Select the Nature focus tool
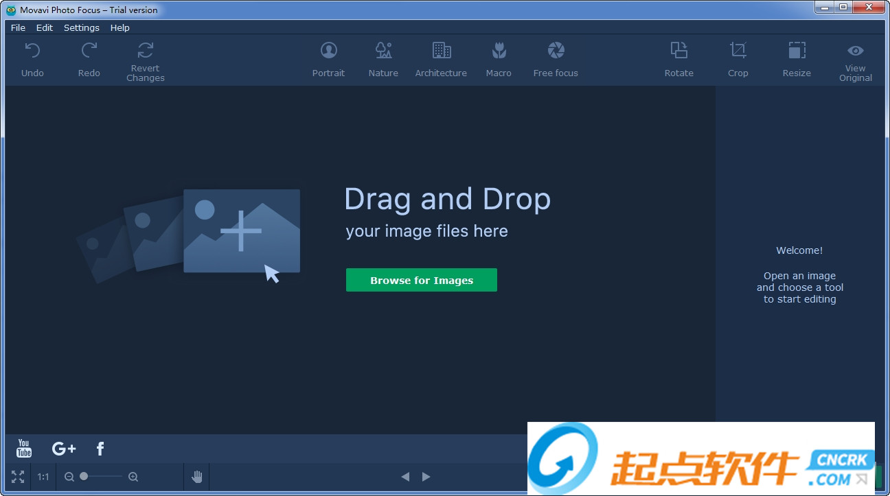This screenshot has height=496, width=890. coord(383,58)
